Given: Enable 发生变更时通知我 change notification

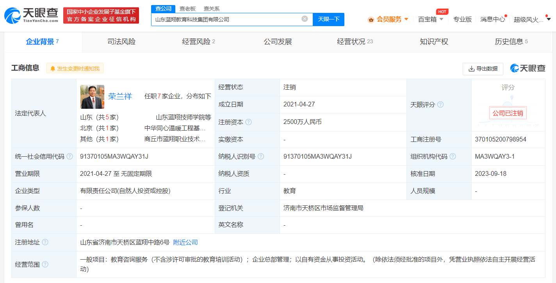Looking at the screenshot, I should 75,69.
